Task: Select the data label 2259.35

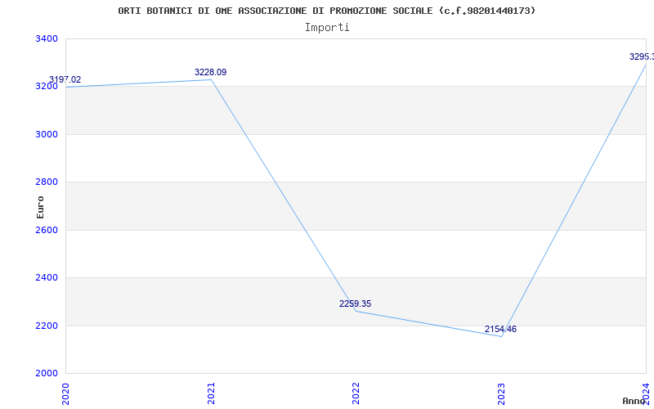Action: pos(355,303)
